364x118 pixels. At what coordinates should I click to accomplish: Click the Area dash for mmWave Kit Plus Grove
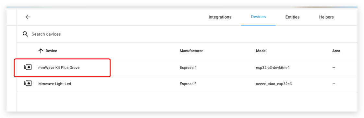pos(334,68)
